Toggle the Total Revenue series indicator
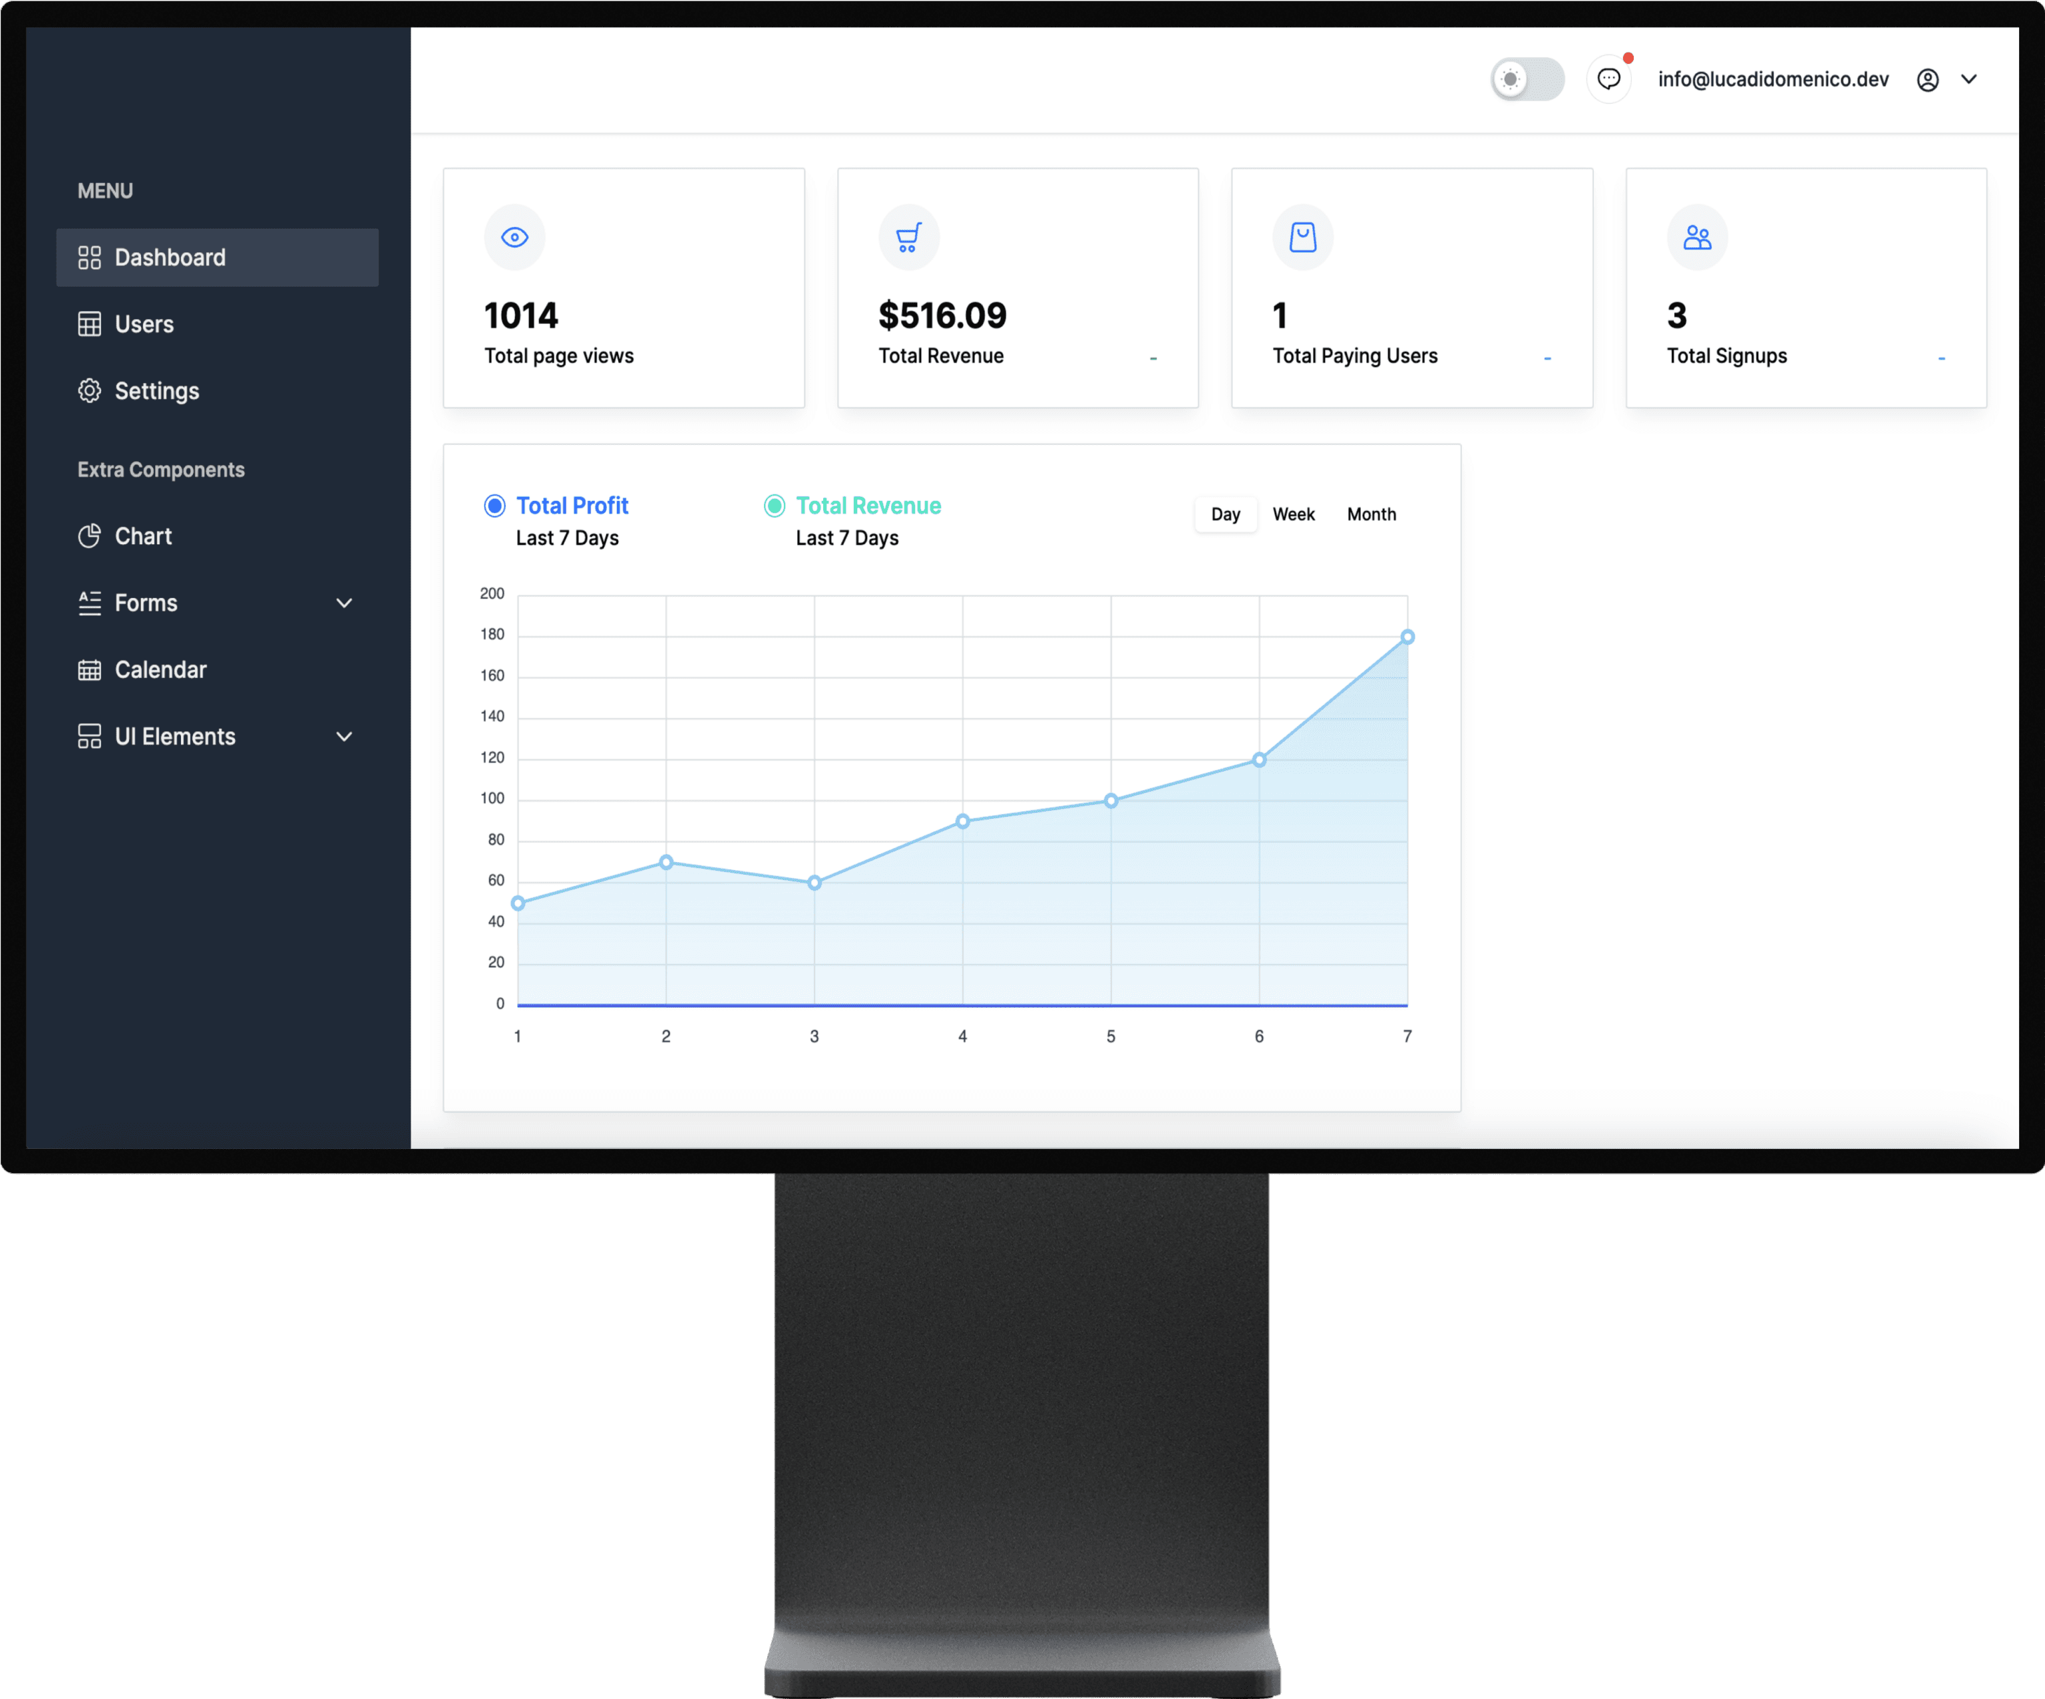Screen dimensions: 2045x1699 tap(774, 506)
